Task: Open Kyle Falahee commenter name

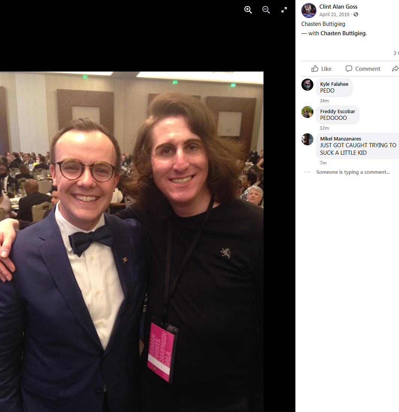Action: tap(334, 84)
